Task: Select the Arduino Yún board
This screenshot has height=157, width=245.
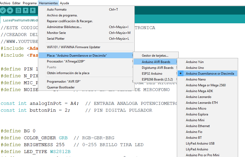Action: pyautogui.click(x=208, y=62)
